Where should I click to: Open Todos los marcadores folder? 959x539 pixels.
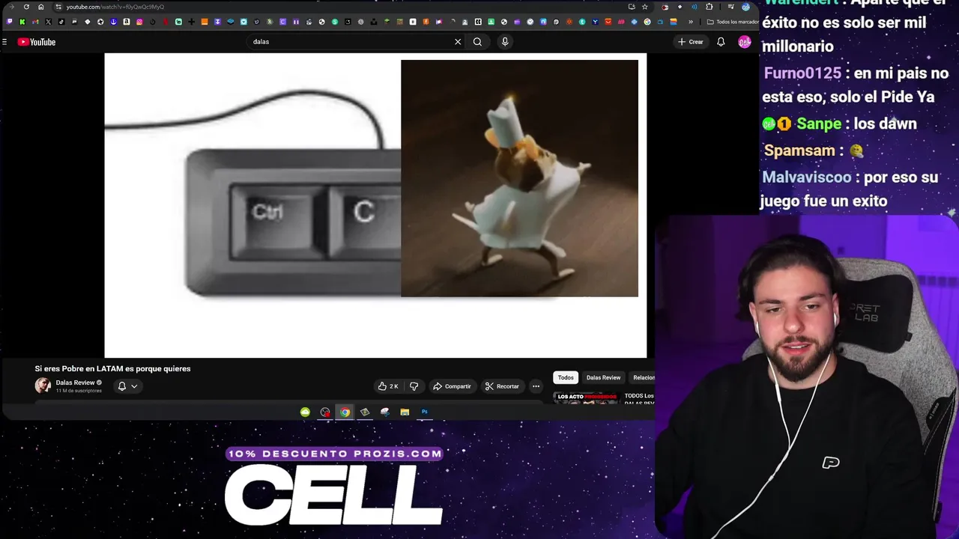coord(733,22)
